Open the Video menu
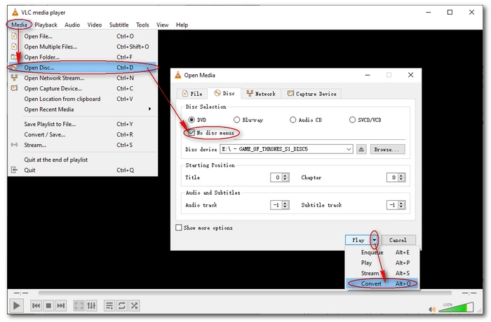Viewport: 491px width, 322px height. [x=94, y=24]
